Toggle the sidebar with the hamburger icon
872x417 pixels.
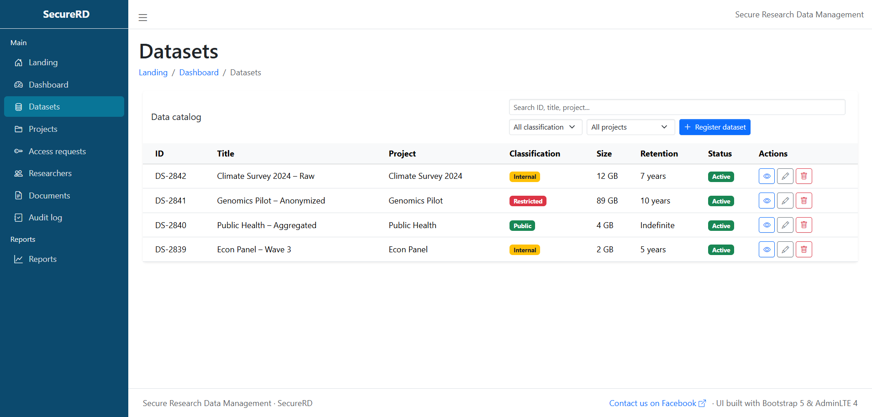[143, 17]
